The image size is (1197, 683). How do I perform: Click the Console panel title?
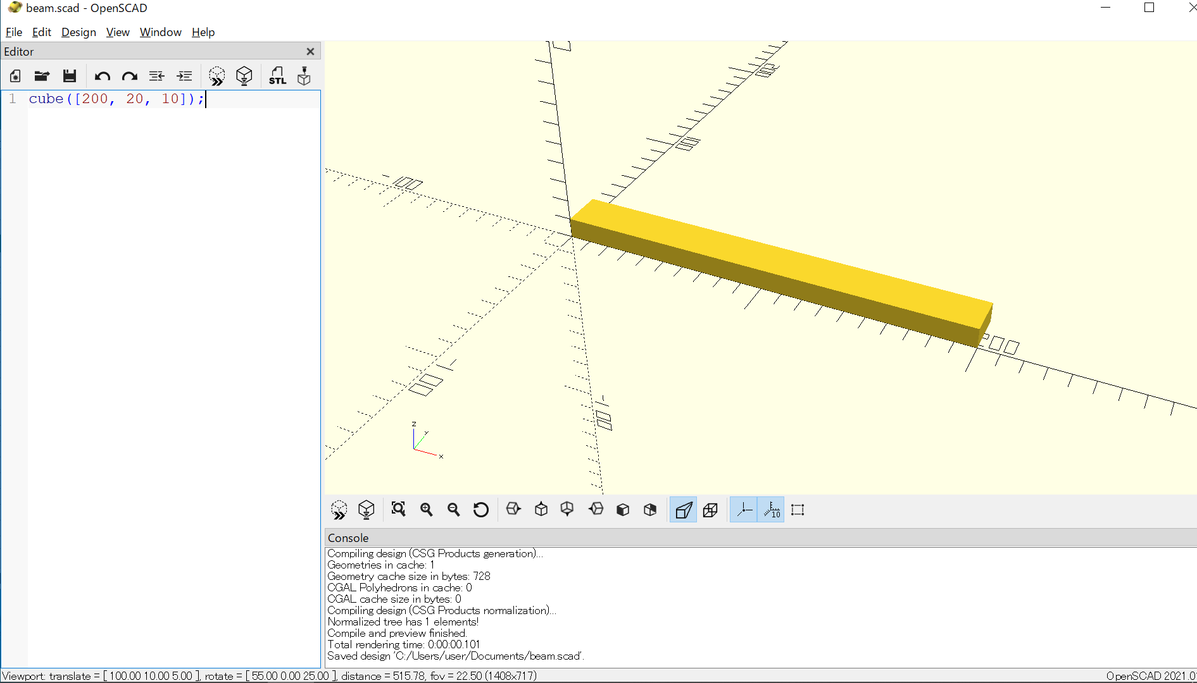click(348, 538)
